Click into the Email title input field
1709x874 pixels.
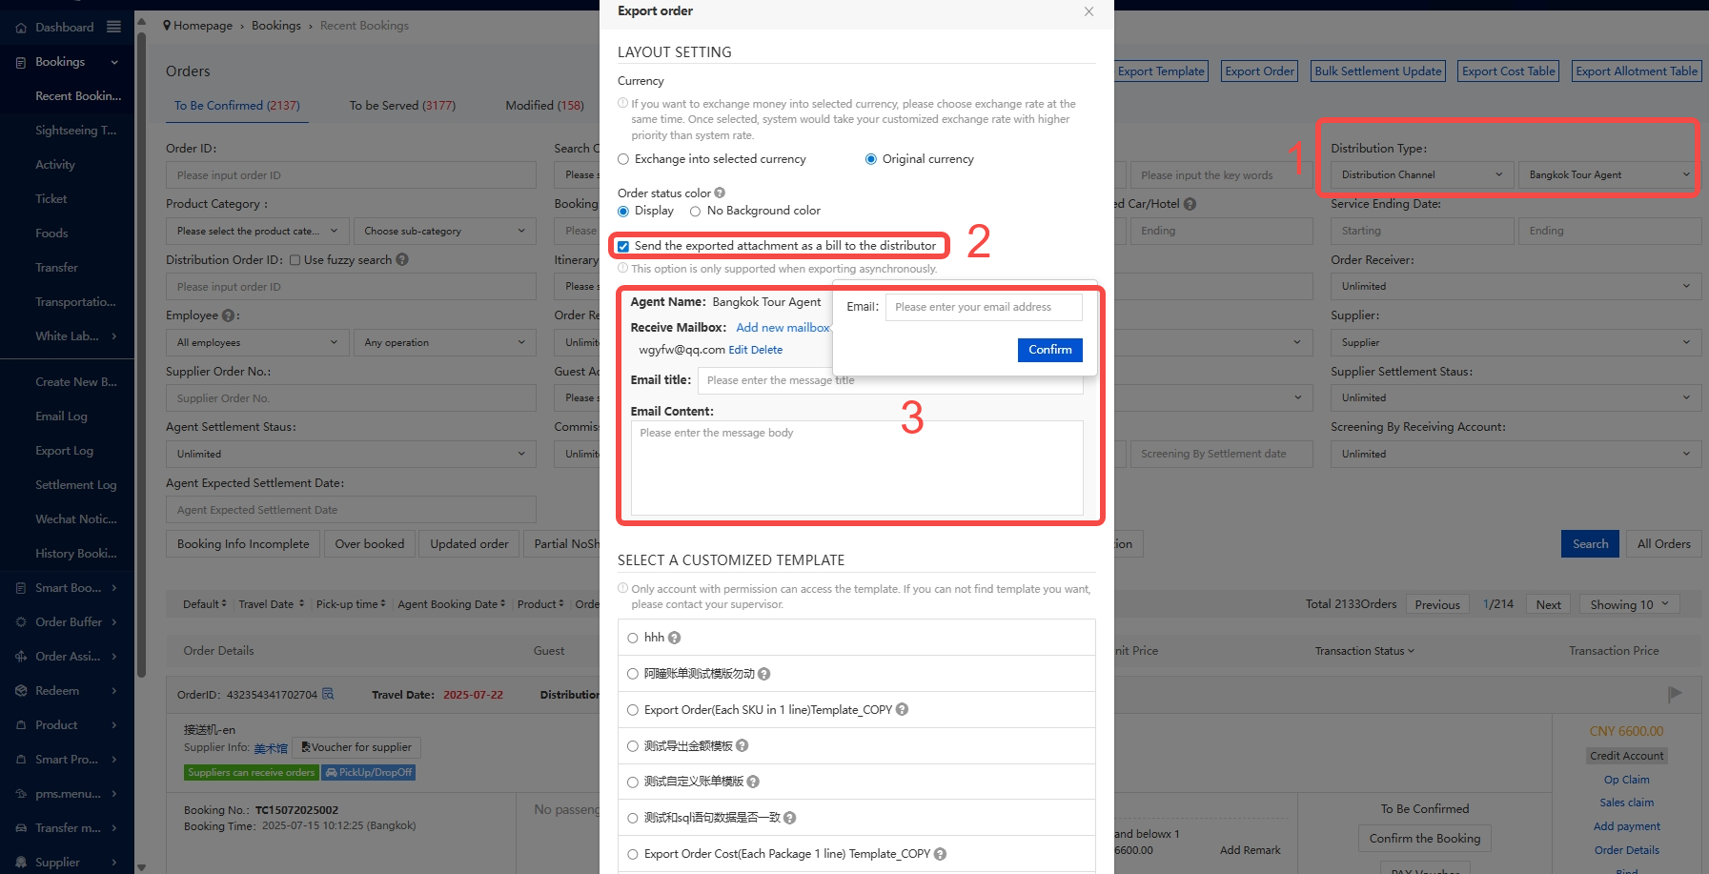[890, 380]
